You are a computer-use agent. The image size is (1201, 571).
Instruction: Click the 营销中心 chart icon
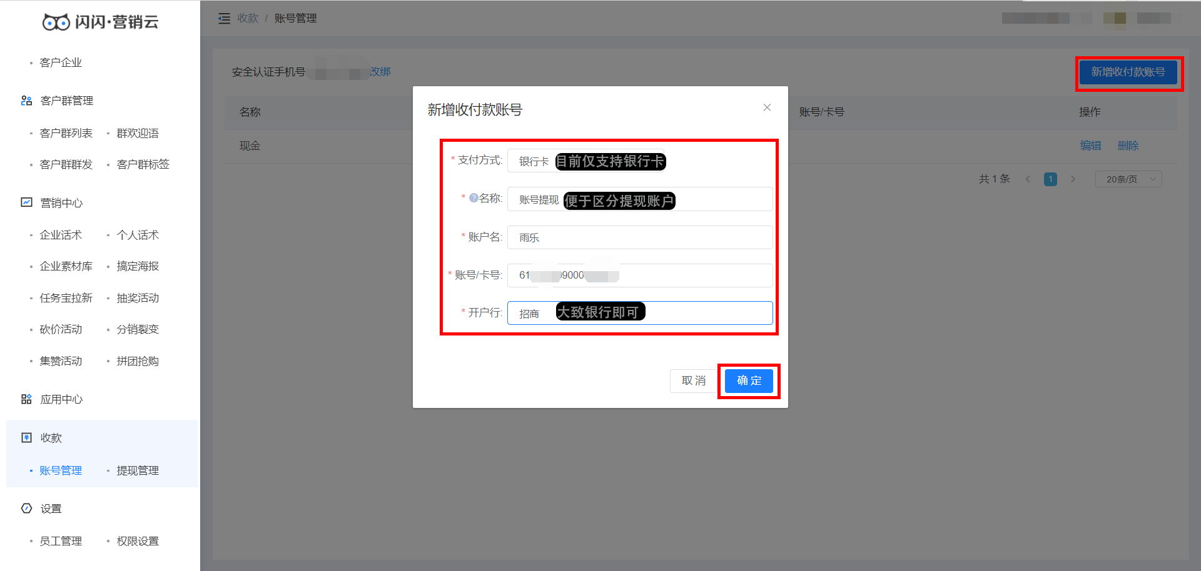(26, 202)
